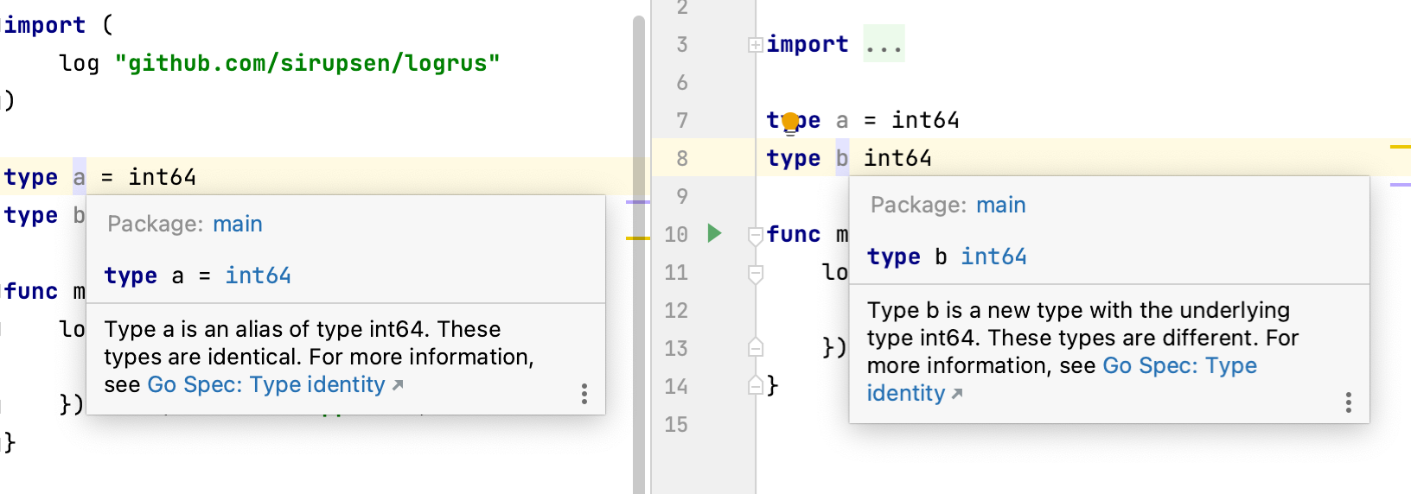Click the logrus import string

point(307,63)
